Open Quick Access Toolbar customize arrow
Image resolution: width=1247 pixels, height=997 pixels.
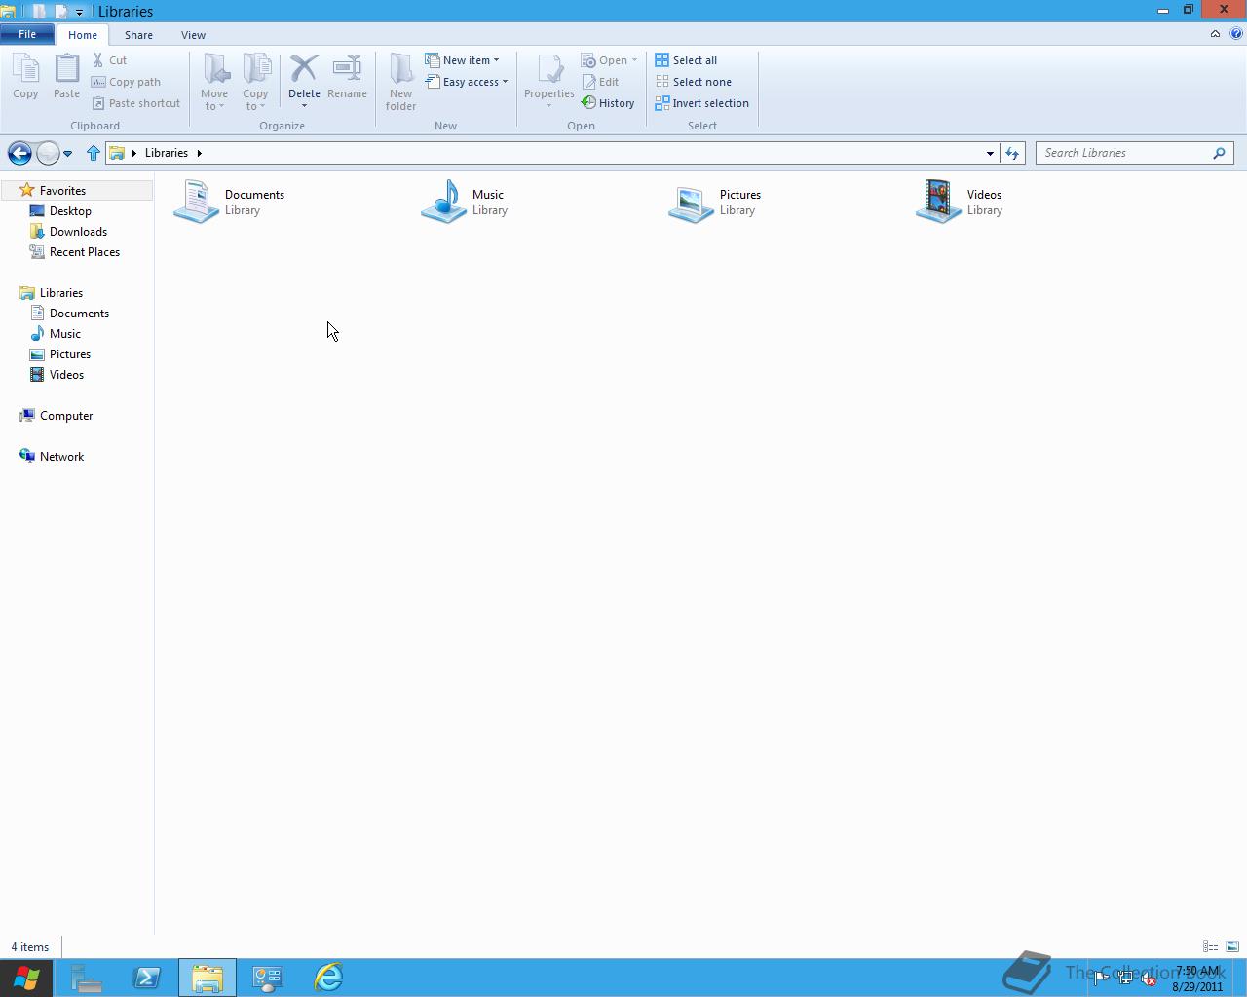[x=79, y=12]
